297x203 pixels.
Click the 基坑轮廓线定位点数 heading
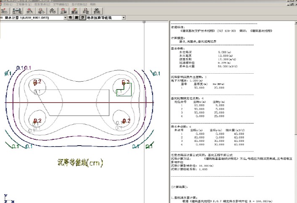click(x=187, y=98)
